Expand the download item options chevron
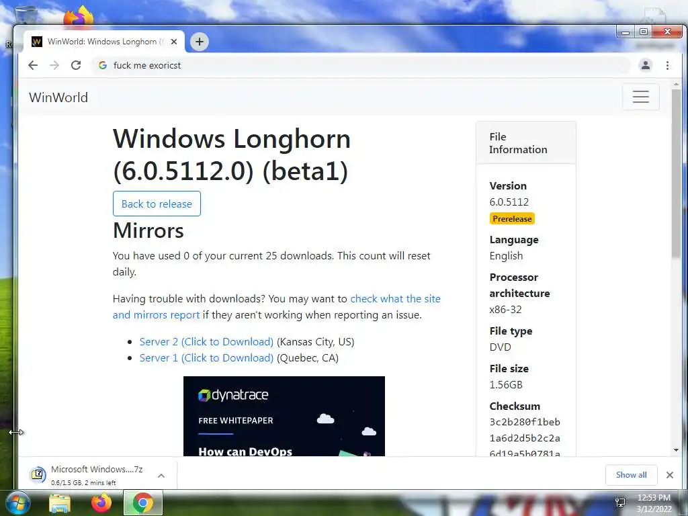The width and height of the screenshot is (688, 516). tap(161, 476)
